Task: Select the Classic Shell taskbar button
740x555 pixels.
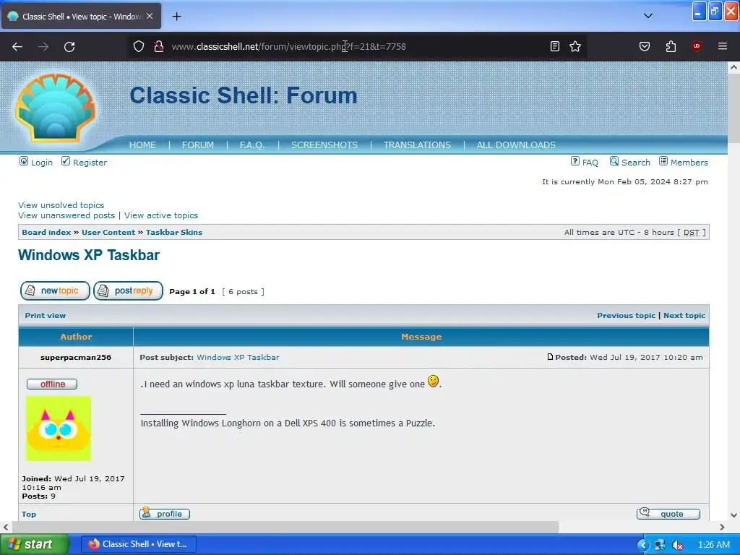Action: (139, 544)
